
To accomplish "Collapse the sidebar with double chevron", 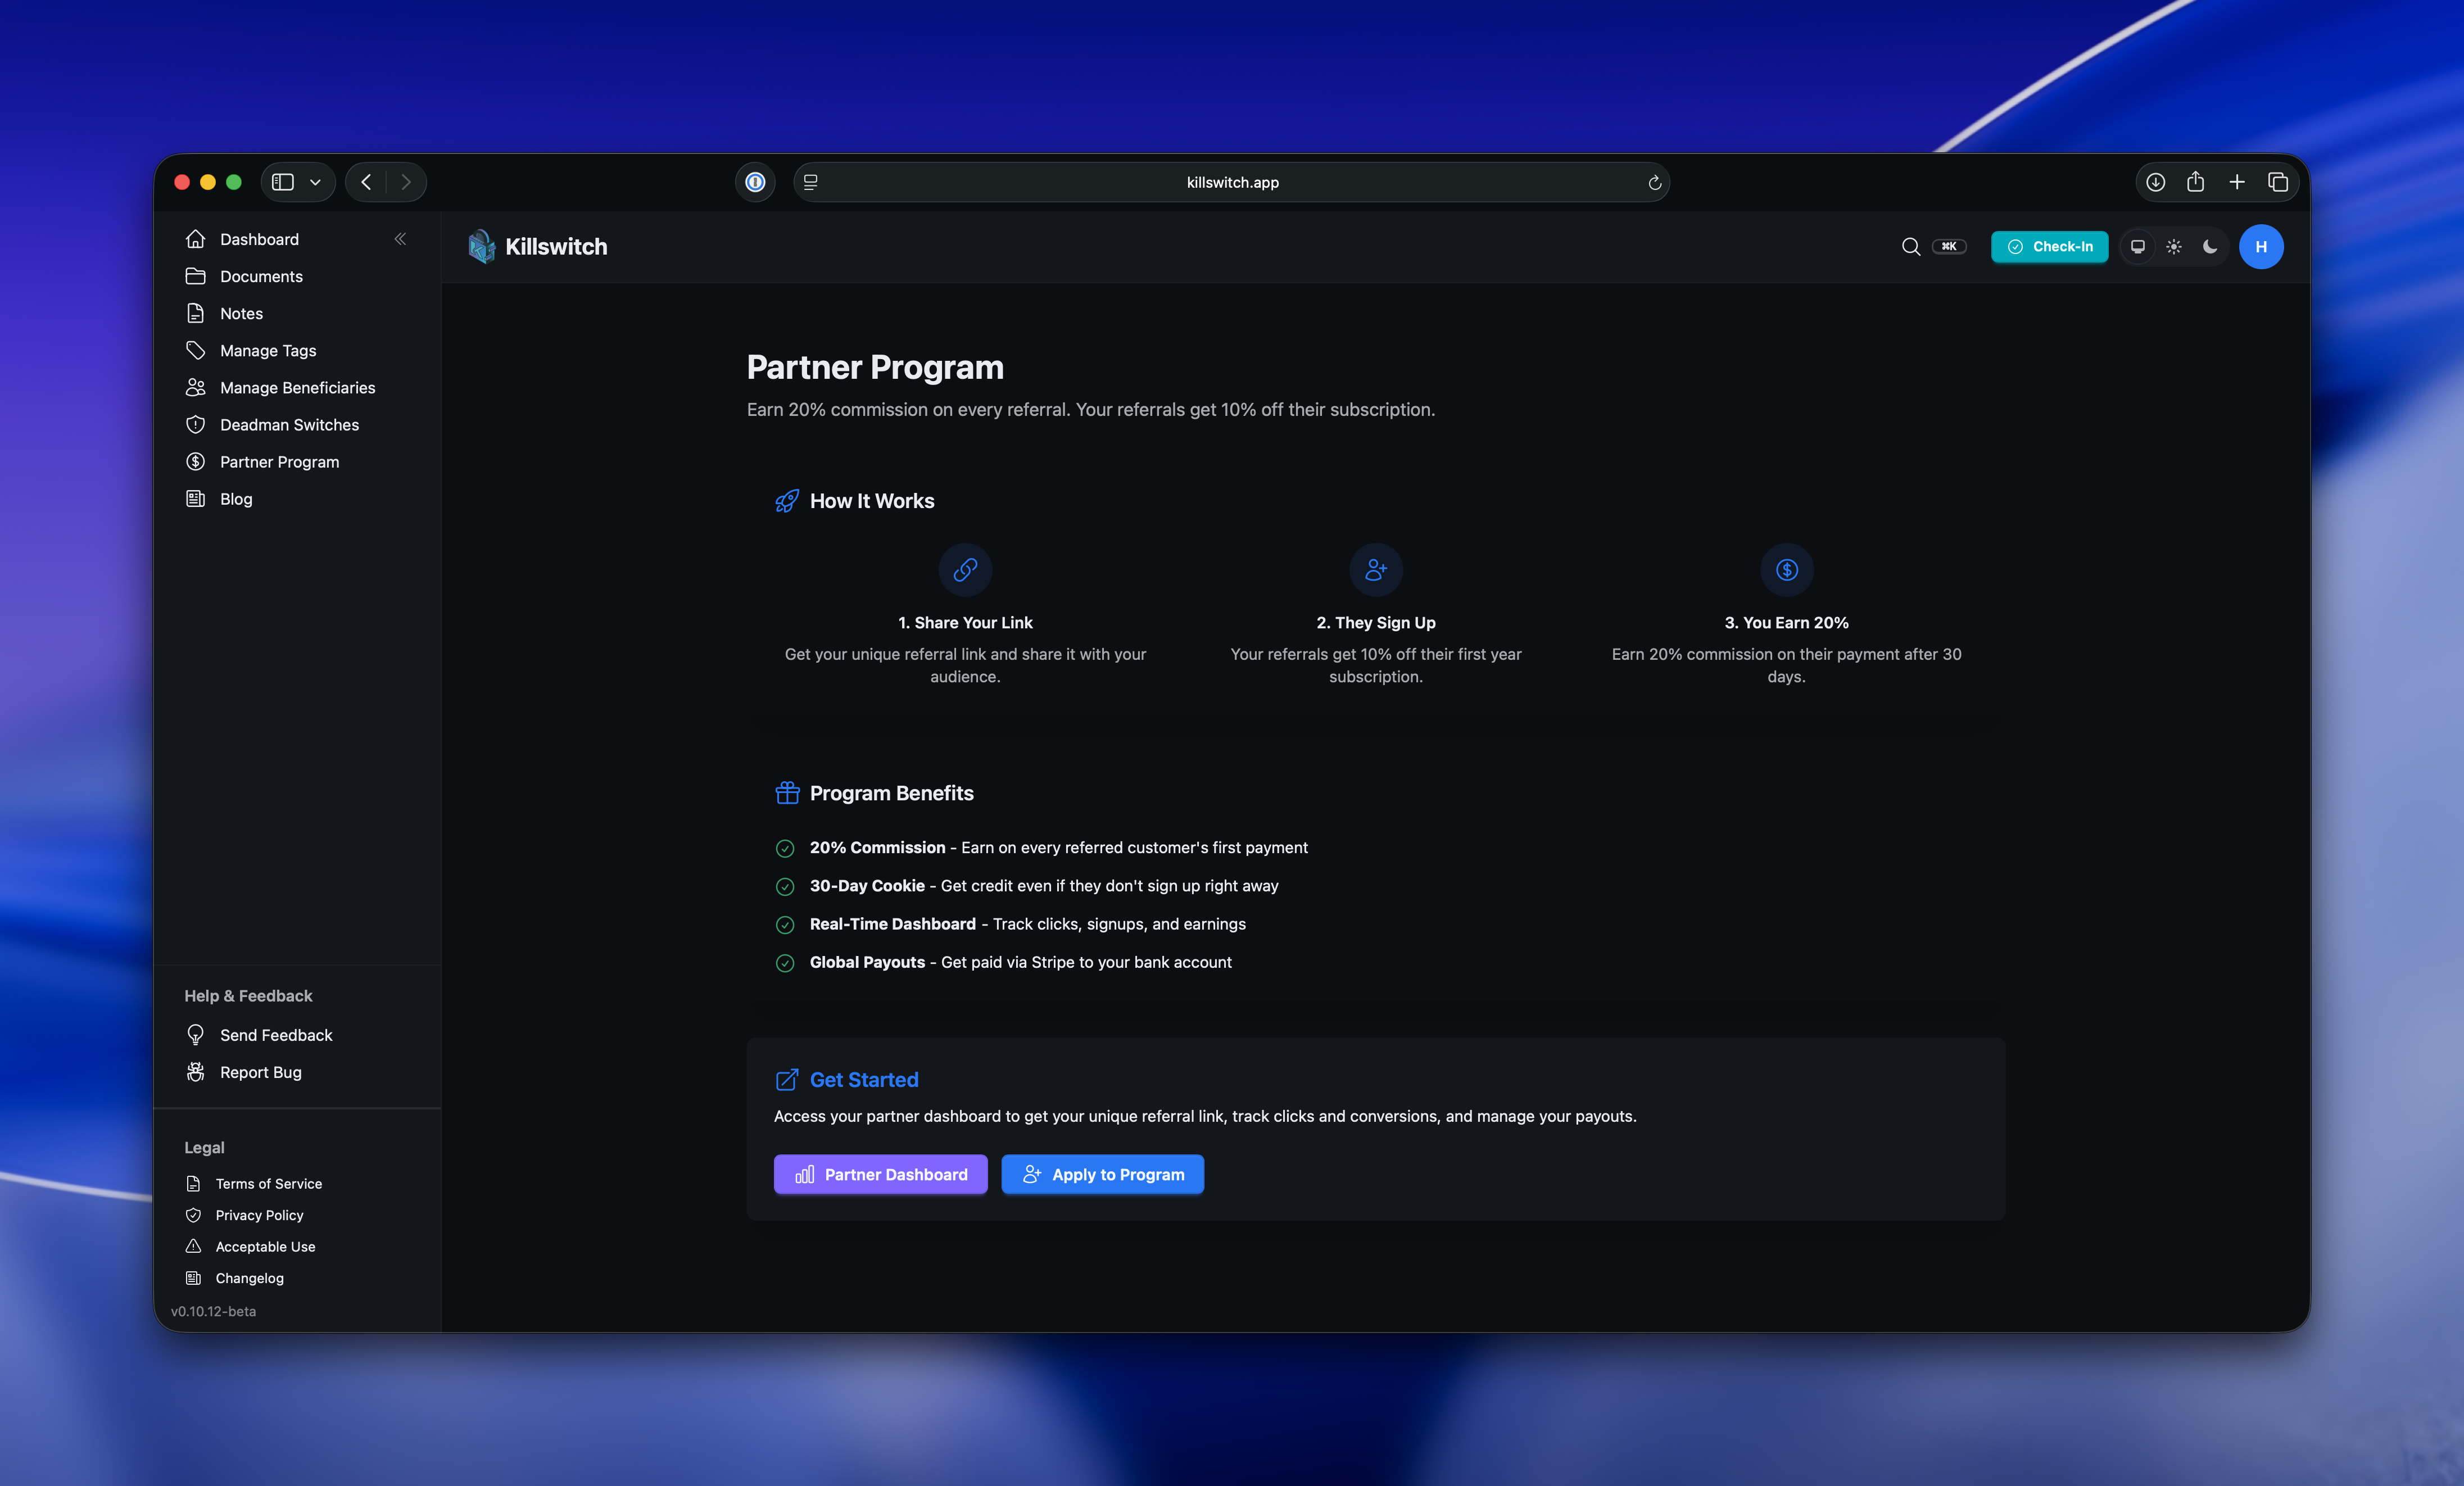I will click(400, 239).
